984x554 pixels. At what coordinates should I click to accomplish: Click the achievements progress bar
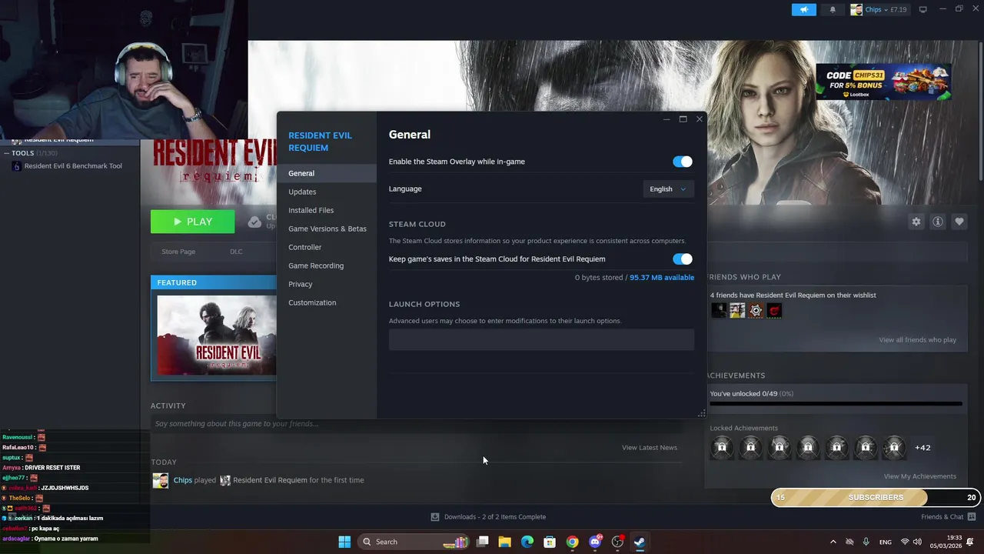pos(836,403)
